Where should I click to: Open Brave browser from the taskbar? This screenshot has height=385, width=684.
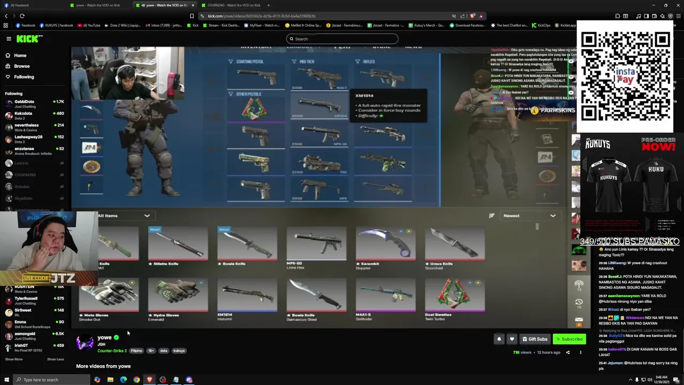click(150, 380)
